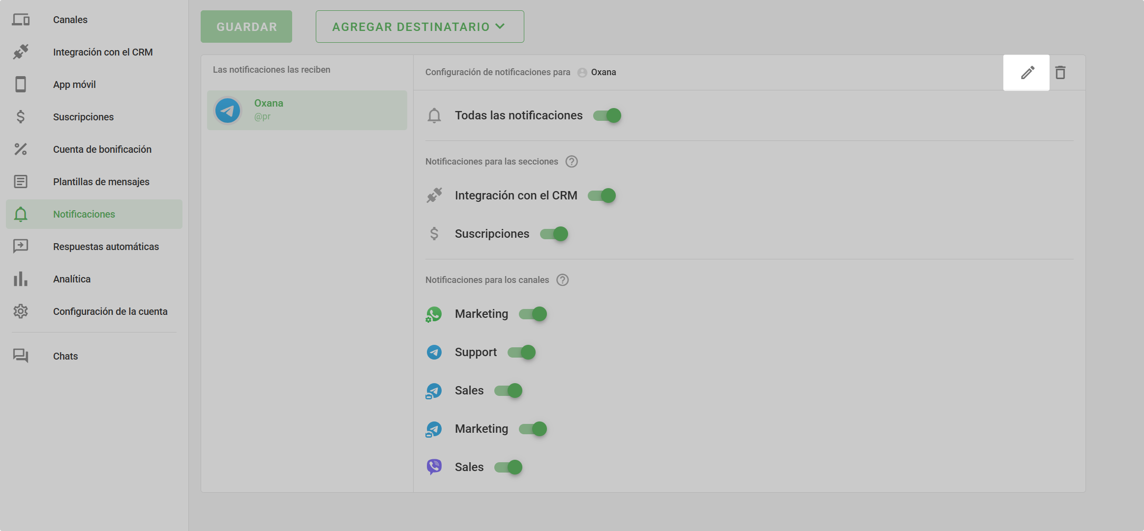Screen dimensions: 1144x531
Task: Toggle Todas las notificaciones switch
Action: pyautogui.click(x=607, y=115)
